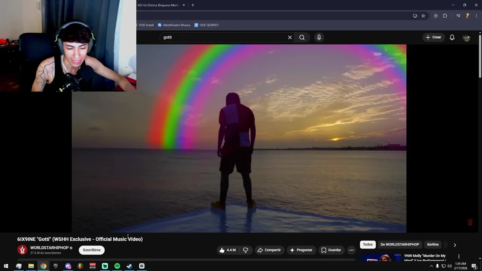
Task: Open Voicemeeter from the taskbar
Action: tap(93, 266)
